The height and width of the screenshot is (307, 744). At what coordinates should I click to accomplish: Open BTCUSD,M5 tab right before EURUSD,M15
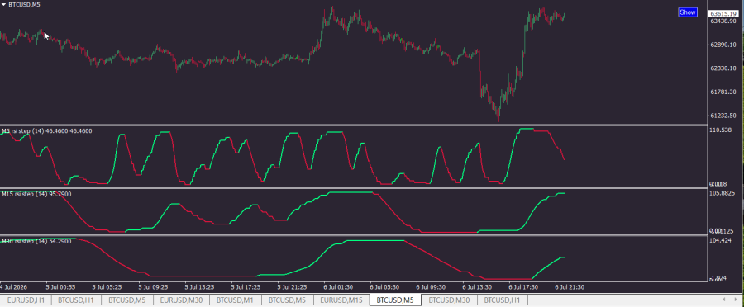[x=287, y=300]
